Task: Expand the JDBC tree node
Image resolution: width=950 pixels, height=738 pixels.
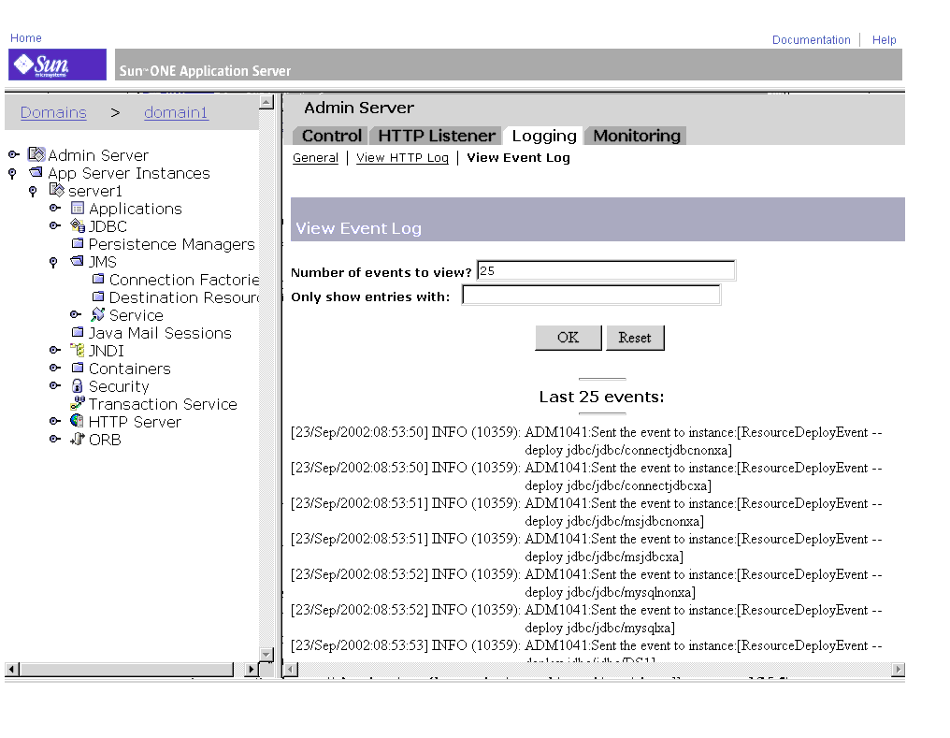Action: pyautogui.click(x=55, y=225)
